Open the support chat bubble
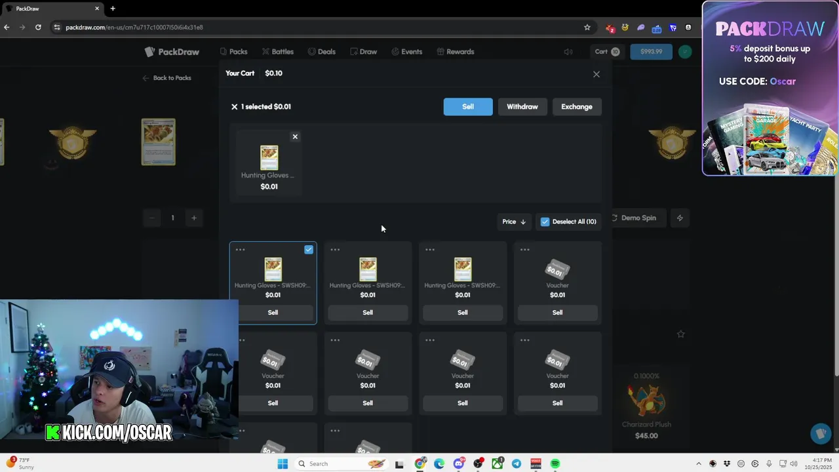 coord(820,433)
